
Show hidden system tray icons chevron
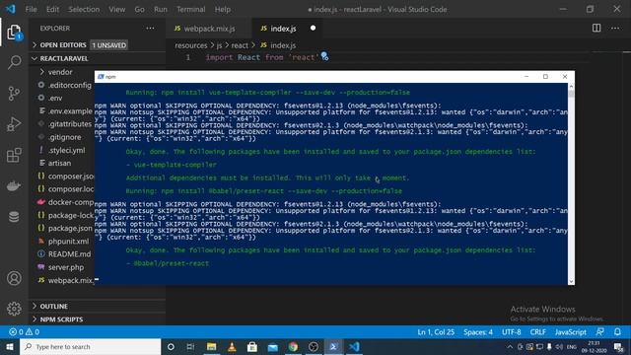510,347
